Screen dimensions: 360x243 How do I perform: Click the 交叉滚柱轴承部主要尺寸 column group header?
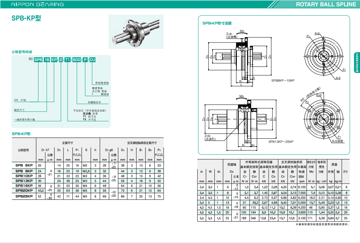point(142,143)
